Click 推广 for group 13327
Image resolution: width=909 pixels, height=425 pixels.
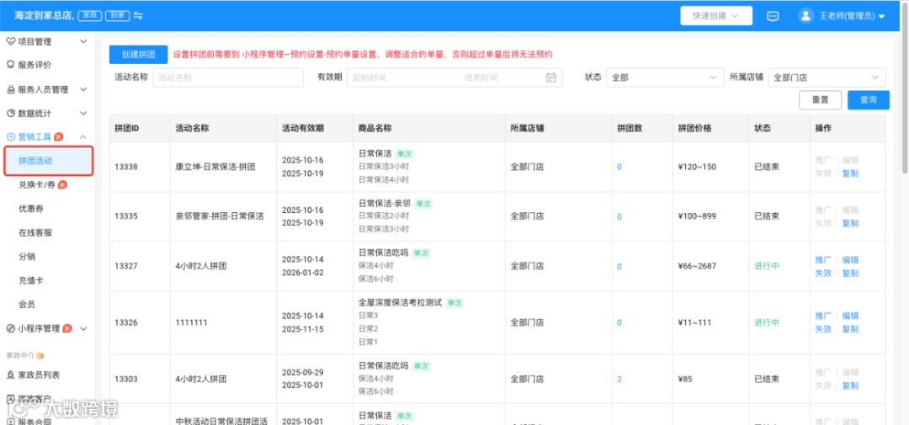[823, 260]
